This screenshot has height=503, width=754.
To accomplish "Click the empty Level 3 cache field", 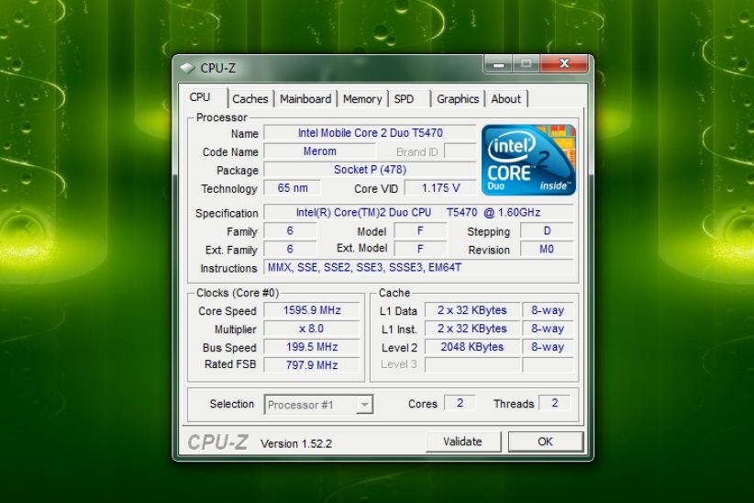I will (x=472, y=364).
